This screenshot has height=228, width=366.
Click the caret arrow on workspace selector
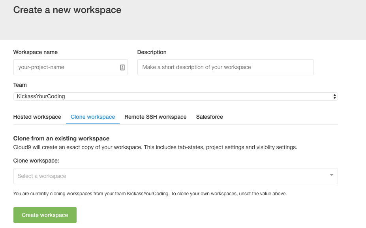331,175
